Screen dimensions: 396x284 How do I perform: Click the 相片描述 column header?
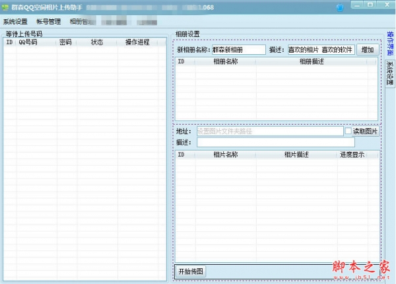tap(296, 155)
